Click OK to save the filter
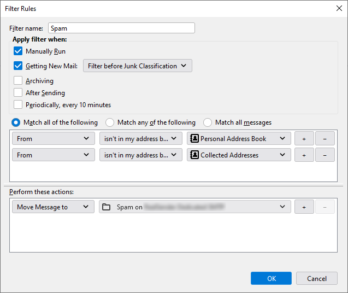The image size is (348, 293). point(272,279)
